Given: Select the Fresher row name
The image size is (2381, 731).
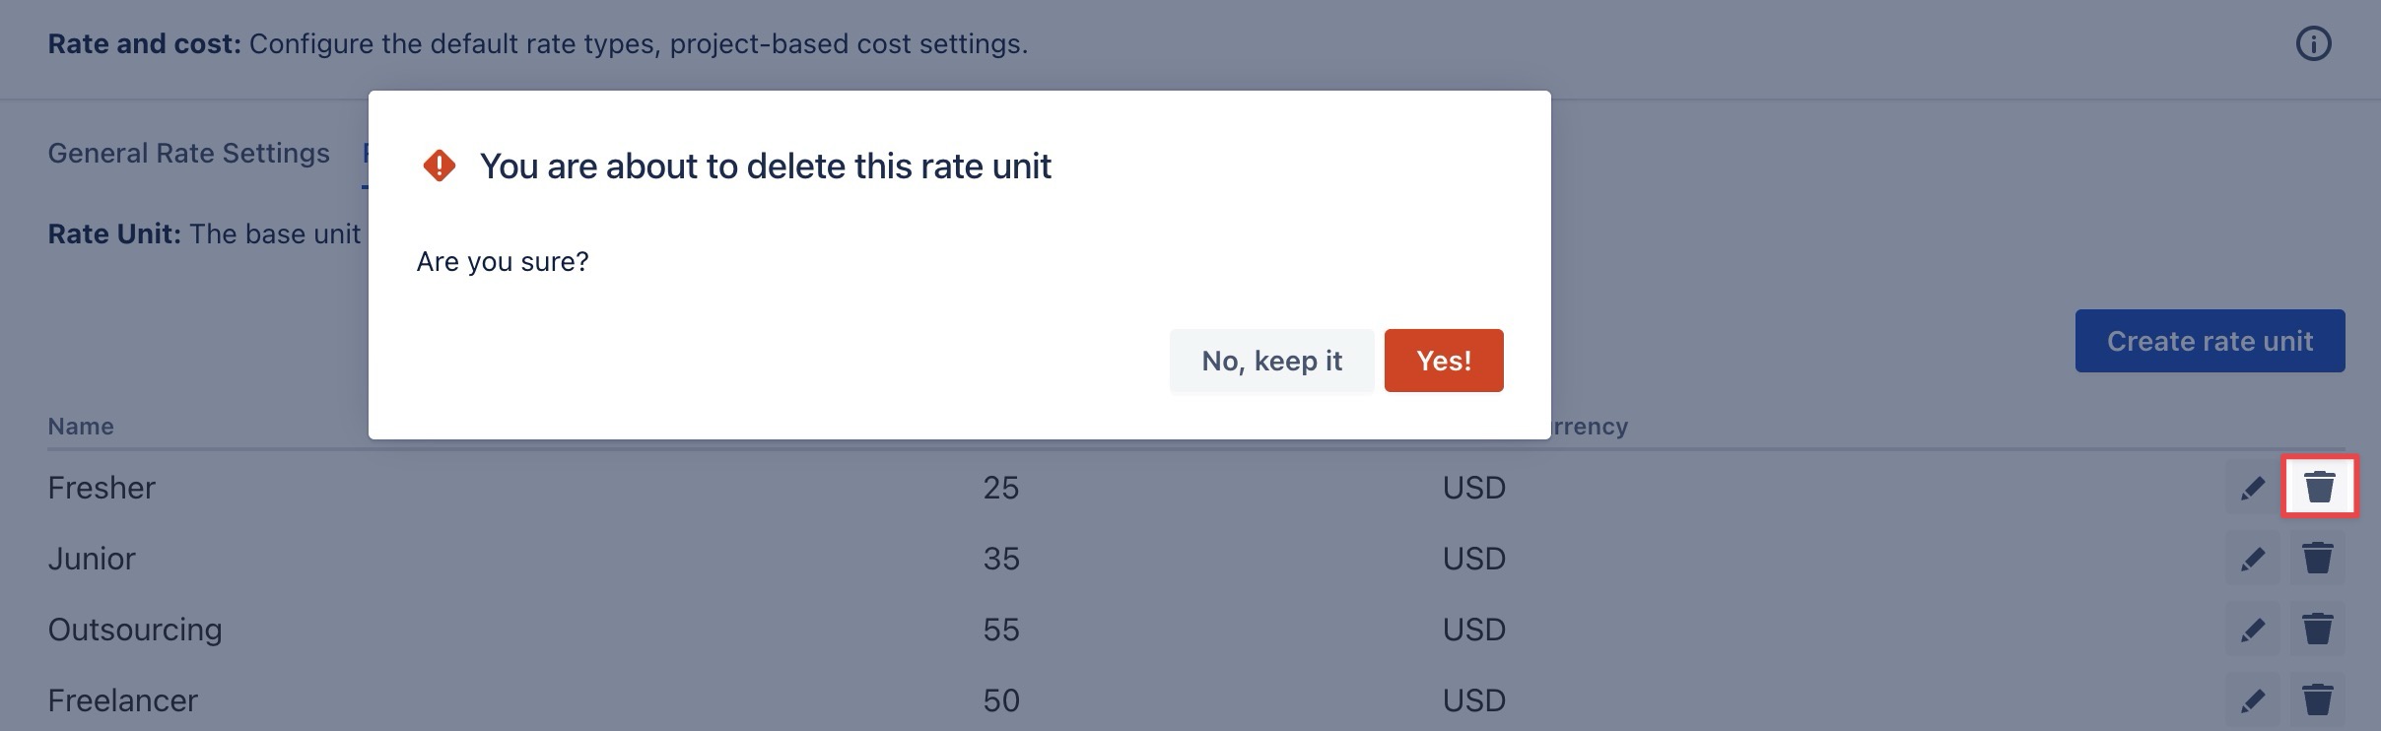Looking at the screenshot, I should [102, 488].
